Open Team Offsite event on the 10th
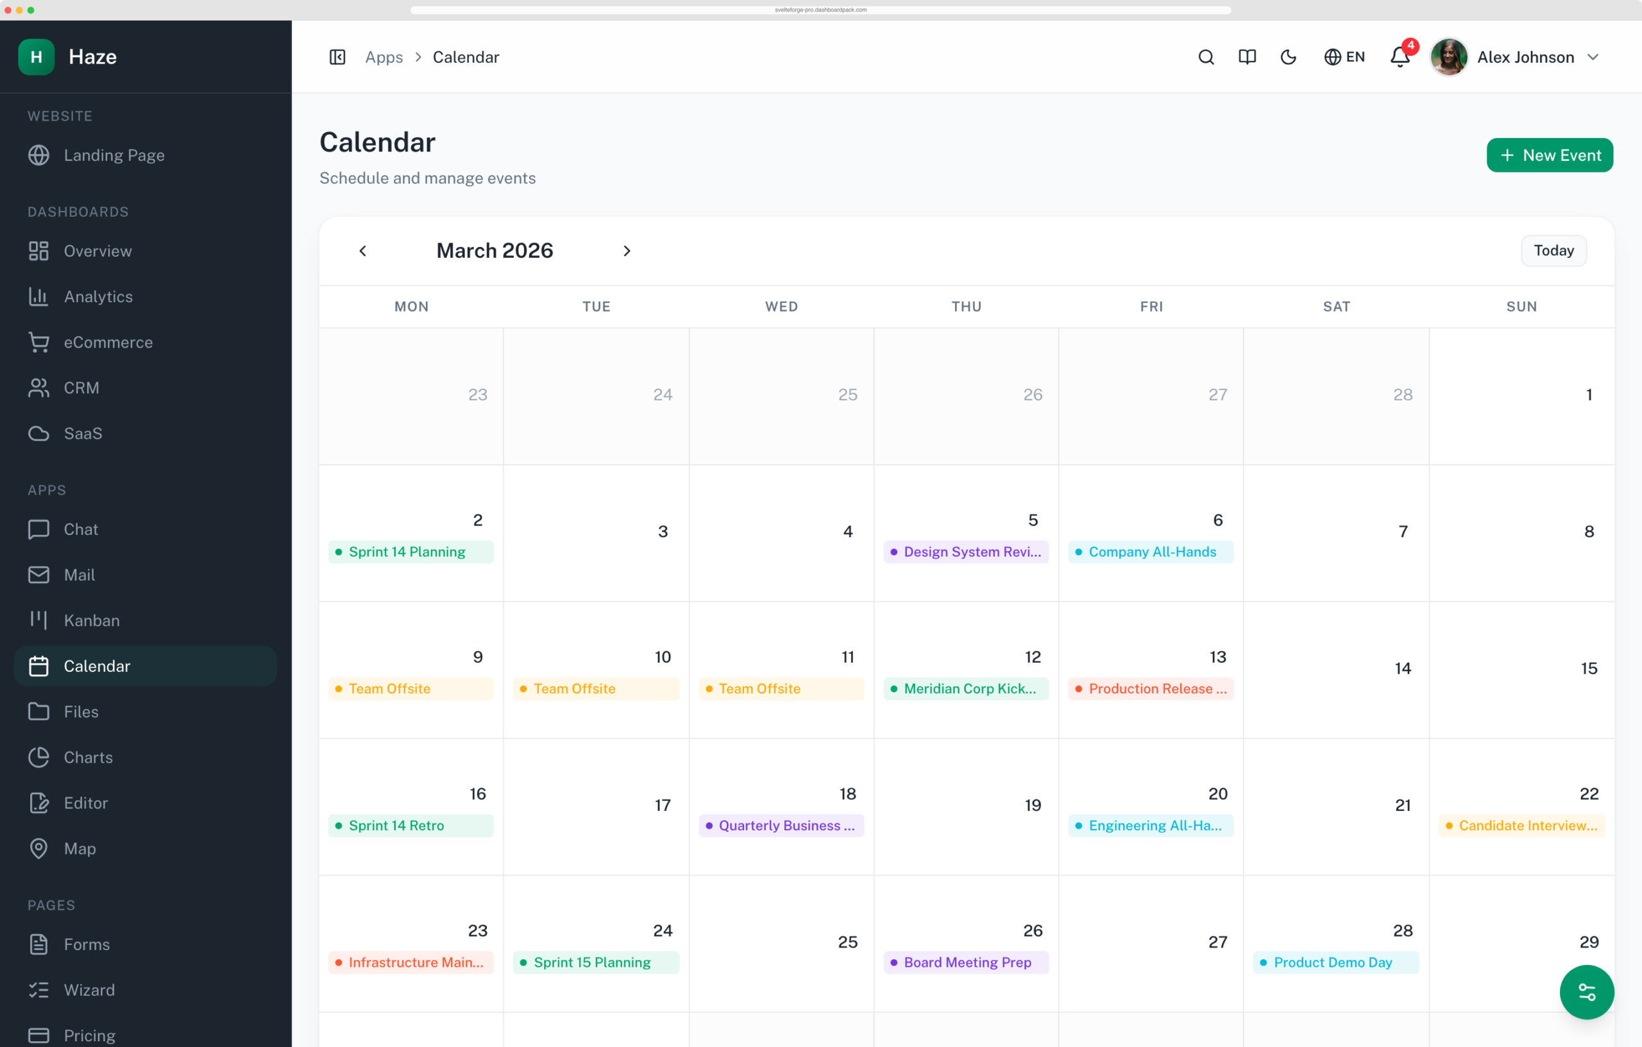Viewport: 1642px width, 1047px height. pyautogui.click(x=596, y=689)
